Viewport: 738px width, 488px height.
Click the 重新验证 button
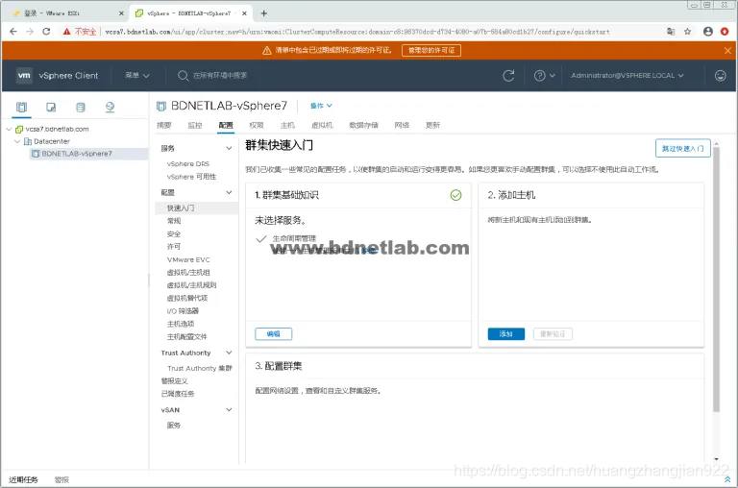click(553, 334)
